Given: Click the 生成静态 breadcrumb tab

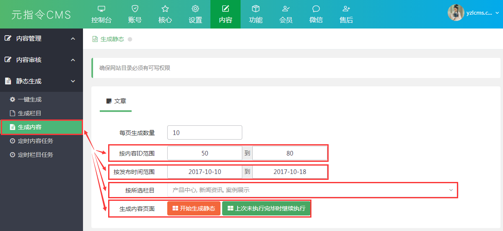Looking at the screenshot, I should pos(108,39).
